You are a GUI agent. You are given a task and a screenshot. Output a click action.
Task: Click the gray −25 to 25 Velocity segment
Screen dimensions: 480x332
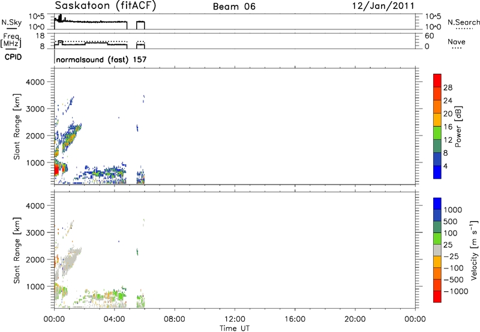(x=437, y=250)
